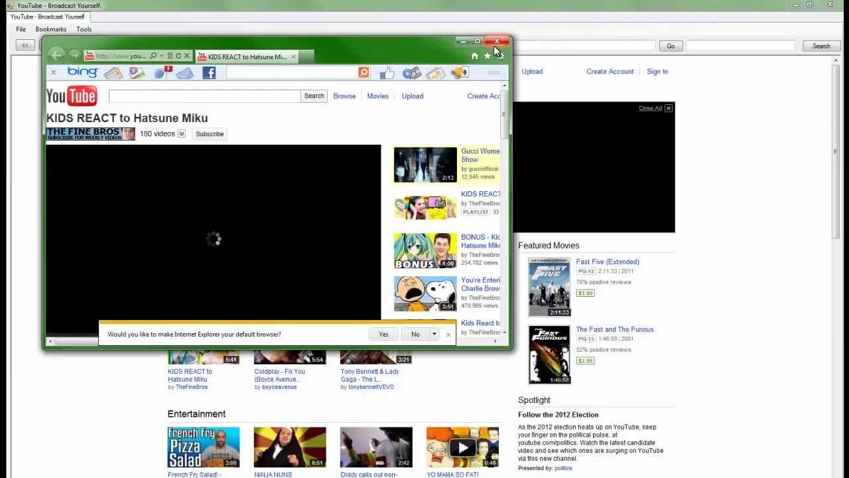The height and width of the screenshot is (478, 849).
Task: Click the Bing toolbar notifications globe icon
Action: tap(163, 72)
